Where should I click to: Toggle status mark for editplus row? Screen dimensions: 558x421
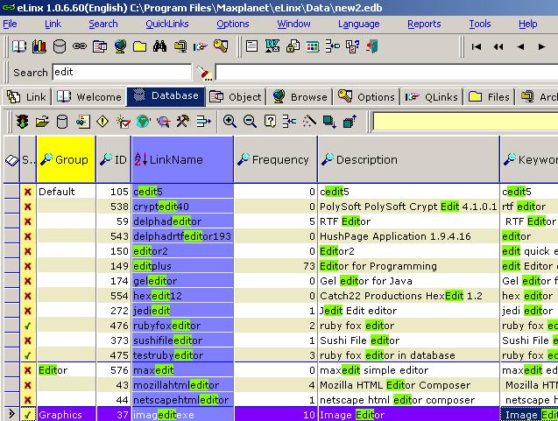pyautogui.click(x=28, y=266)
